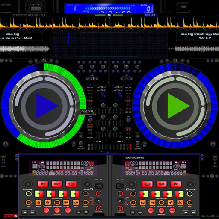The height and width of the screenshot is (219, 219).
Task: Click the left deck elapsed time 02:31.0
Action: click(101, 87)
